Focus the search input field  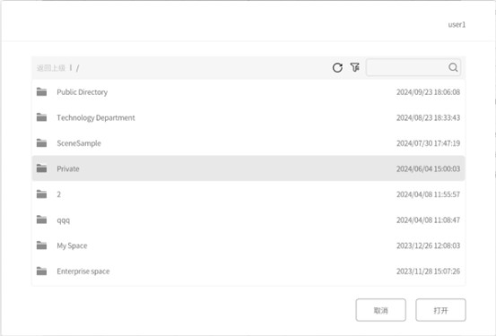click(407, 67)
